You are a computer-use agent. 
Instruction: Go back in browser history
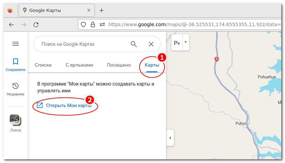pos(12,25)
